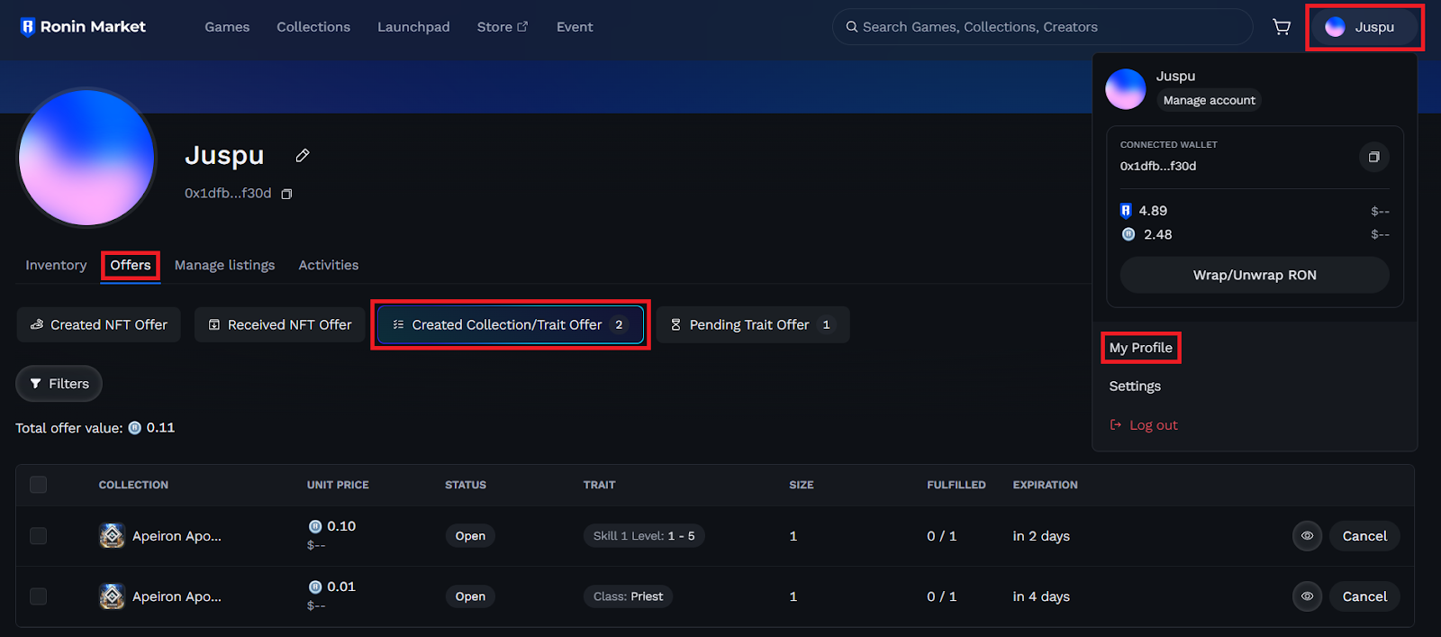Click the FULFILLED column header
Viewport: 1441px width, 637px height.
pos(956,485)
